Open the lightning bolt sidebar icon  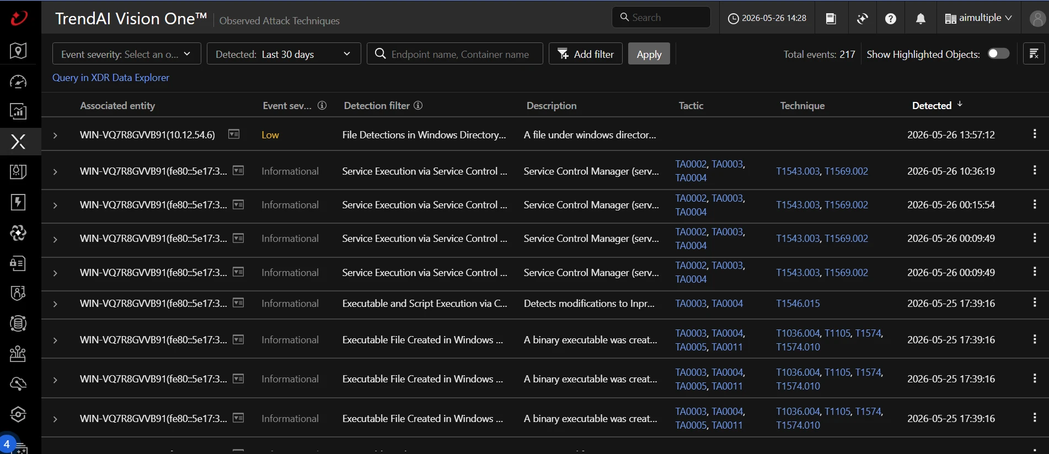click(x=18, y=202)
